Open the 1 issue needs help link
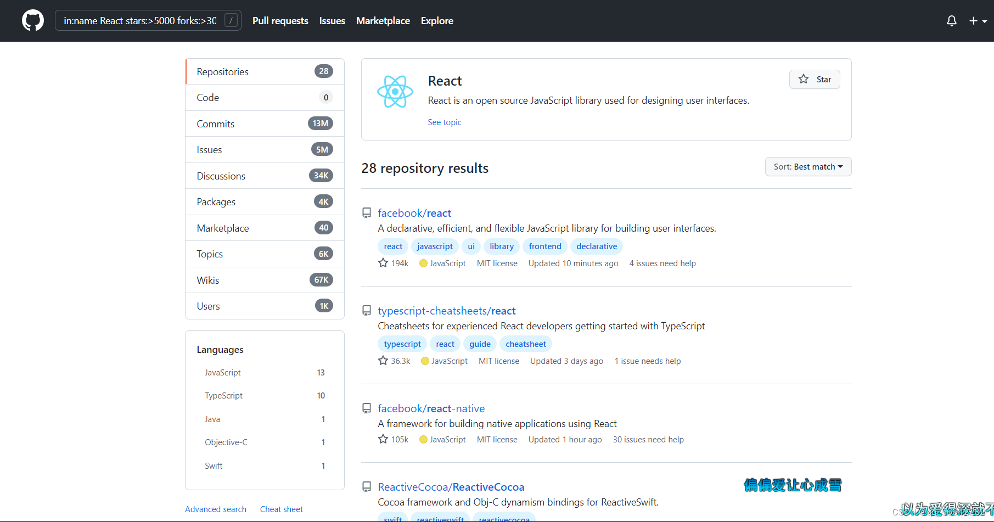The image size is (994, 522). click(x=648, y=361)
